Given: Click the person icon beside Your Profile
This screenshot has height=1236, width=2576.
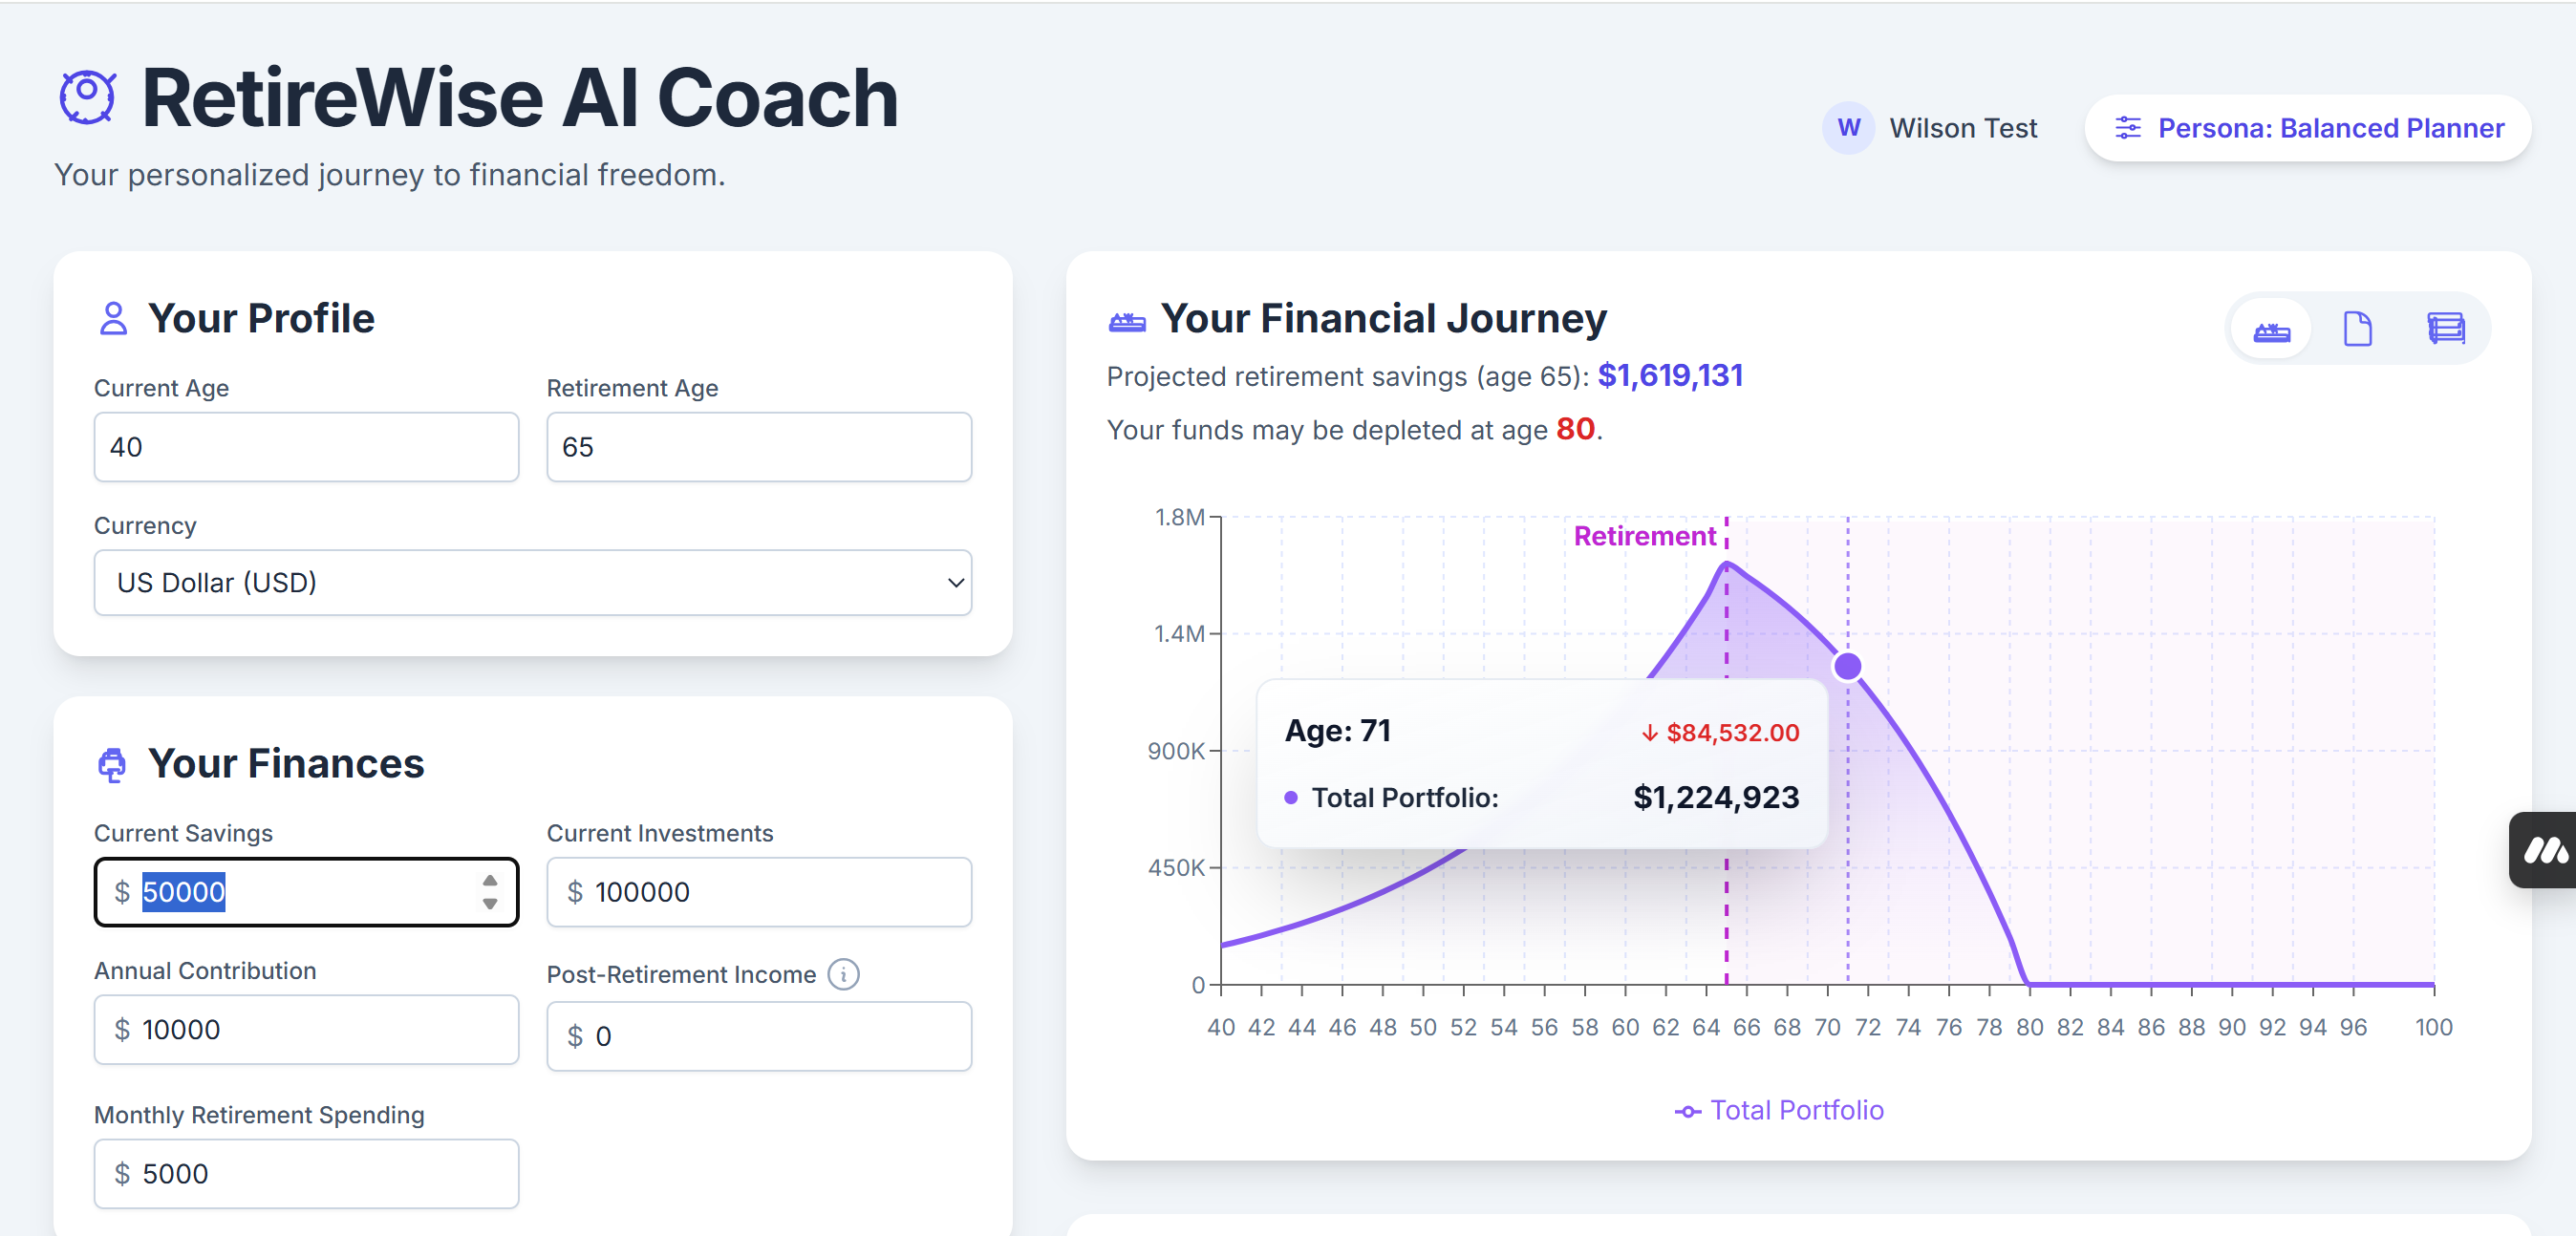Looking at the screenshot, I should tap(112, 318).
